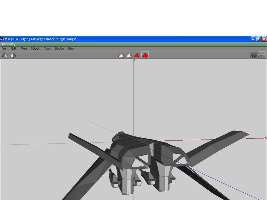This screenshot has height=200, width=267.
Task: Click the Geometry window title bar
Action: point(133,44)
